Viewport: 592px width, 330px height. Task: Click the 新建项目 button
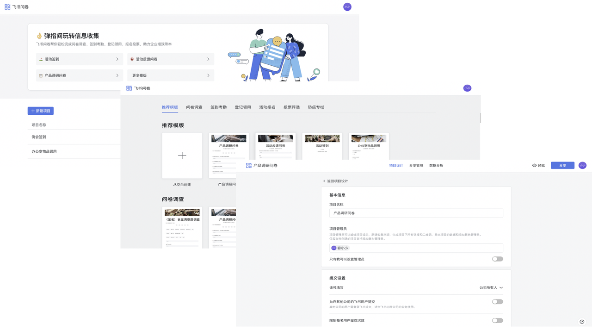point(41,111)
